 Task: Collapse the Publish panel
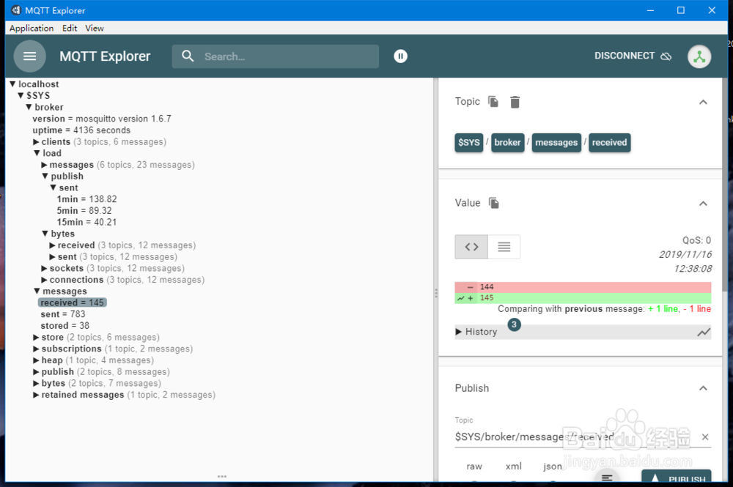[x=703, y=388]
